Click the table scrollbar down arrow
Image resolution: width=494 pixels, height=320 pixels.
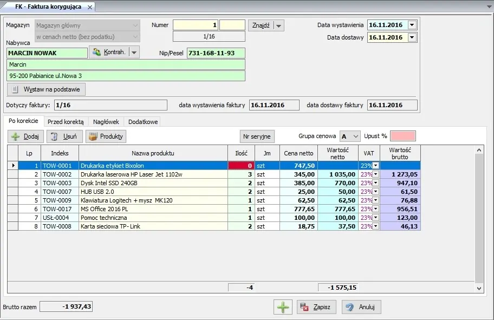pos(479,288)
